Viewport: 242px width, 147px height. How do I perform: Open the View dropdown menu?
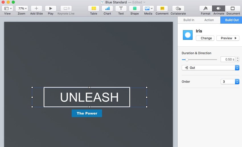tap(8, 9)
